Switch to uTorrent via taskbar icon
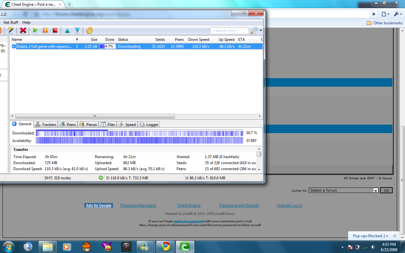Viewport: 405px width, 253px height. [185, 246]
